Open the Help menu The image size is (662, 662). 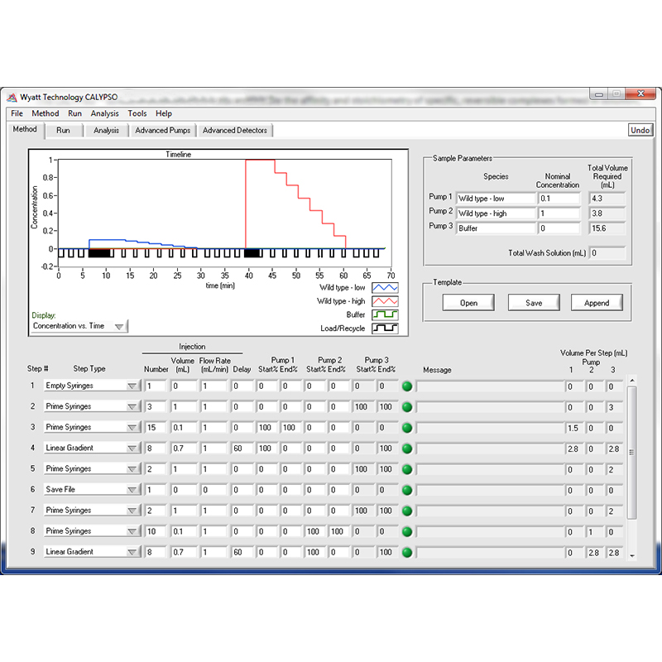tap(163, 113)
